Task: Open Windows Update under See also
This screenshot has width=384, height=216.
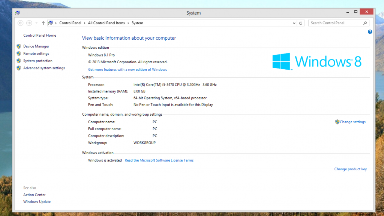Action: pos(37,202)
